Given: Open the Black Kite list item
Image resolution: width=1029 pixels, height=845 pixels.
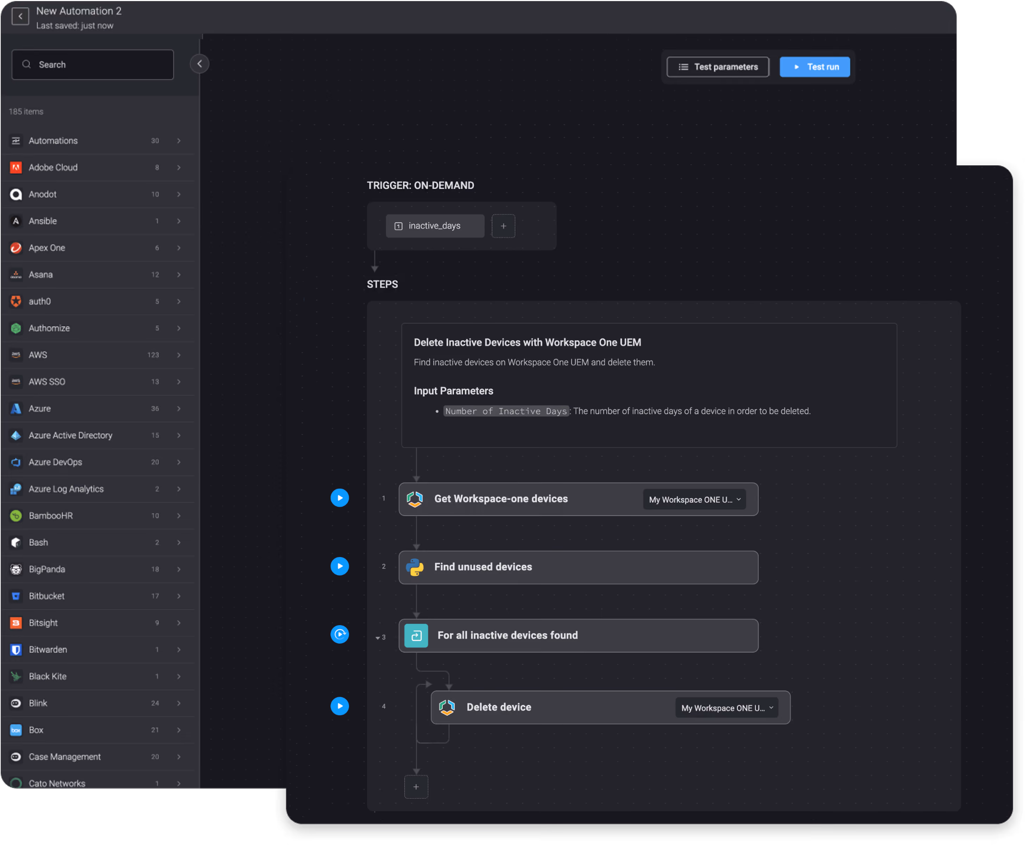Looking at the screenshot, I should 97,676.
